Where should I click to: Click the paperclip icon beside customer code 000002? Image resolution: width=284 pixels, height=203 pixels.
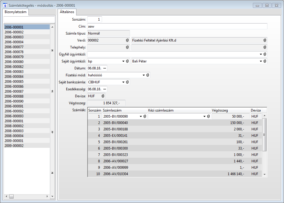(127, 40)
